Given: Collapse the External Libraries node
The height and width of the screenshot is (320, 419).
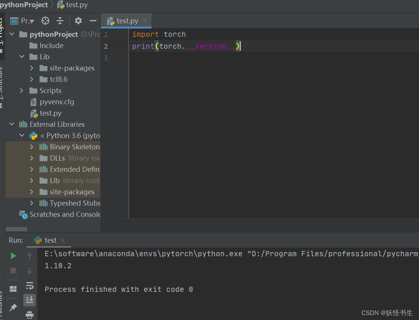Looking at the screenshot, I should pyautogui.click(x=12, y=124).
